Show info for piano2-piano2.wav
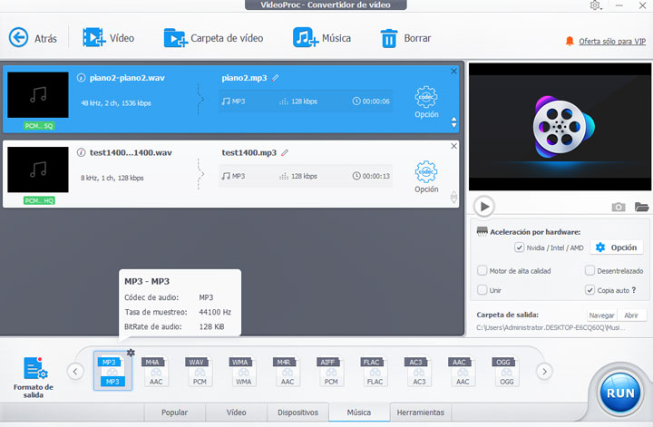Screen dimensions: 653x427 coord(82,78)
